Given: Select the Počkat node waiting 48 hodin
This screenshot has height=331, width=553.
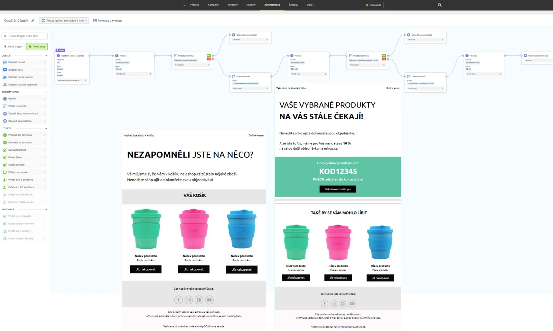Looking at the screenshot, I should pyautogui.click(x=309, y=65).
